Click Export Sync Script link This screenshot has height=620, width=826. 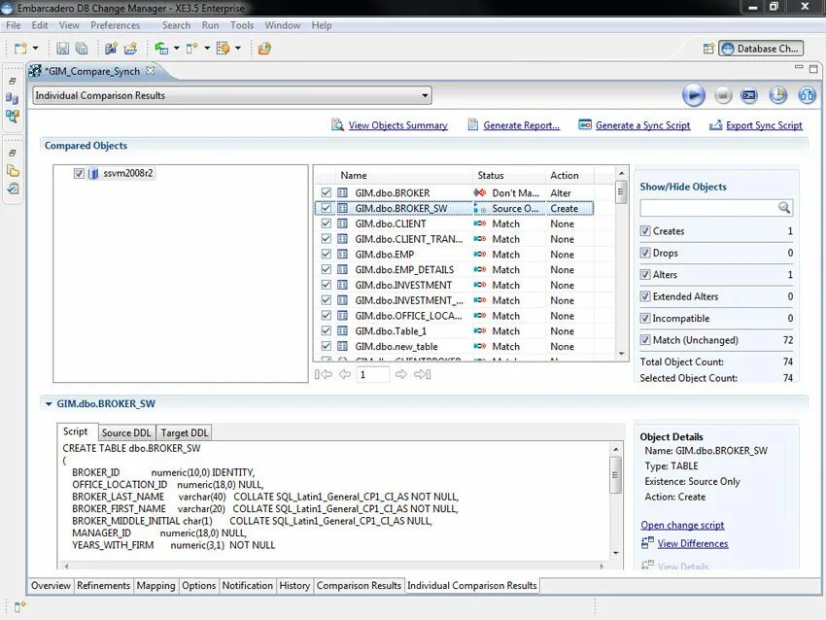[x=764, y=125]
